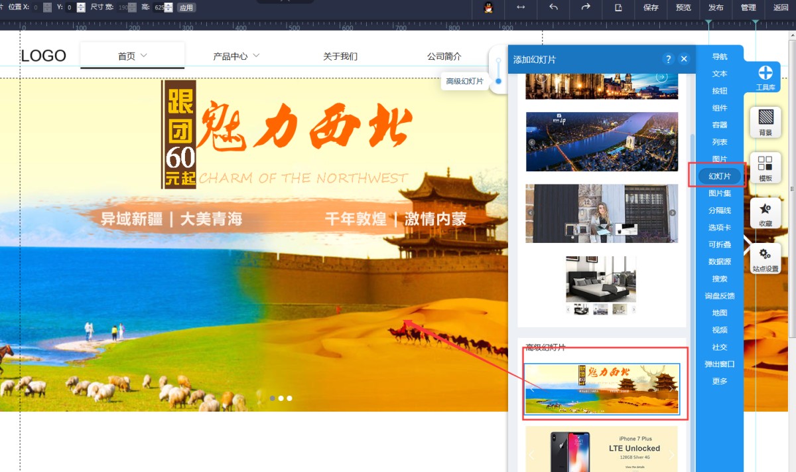Click the 发布 publish button
Viewport: 796px width, 472px height.
click(716, 7)
